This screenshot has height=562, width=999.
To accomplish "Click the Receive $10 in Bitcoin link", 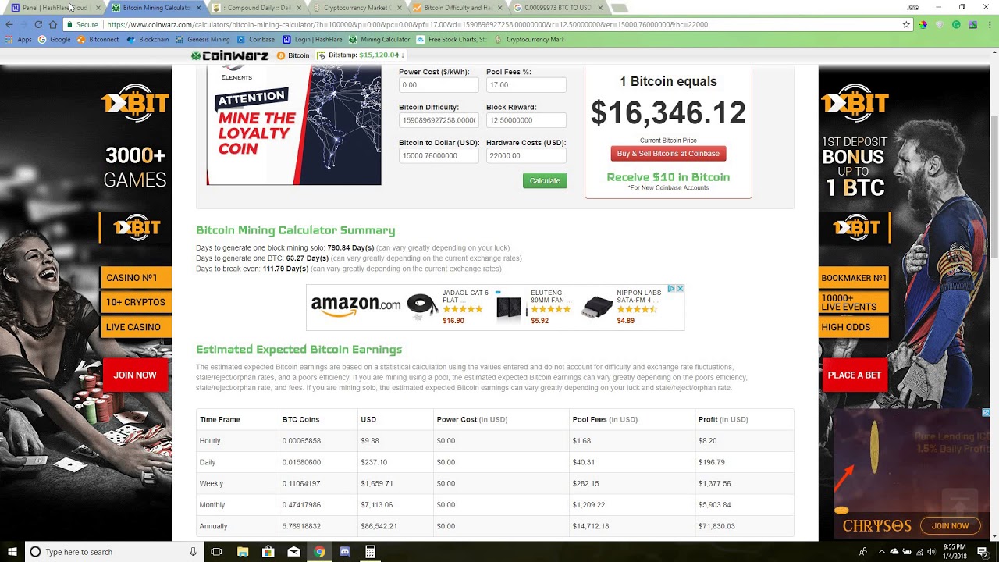I will coord(668,177).
